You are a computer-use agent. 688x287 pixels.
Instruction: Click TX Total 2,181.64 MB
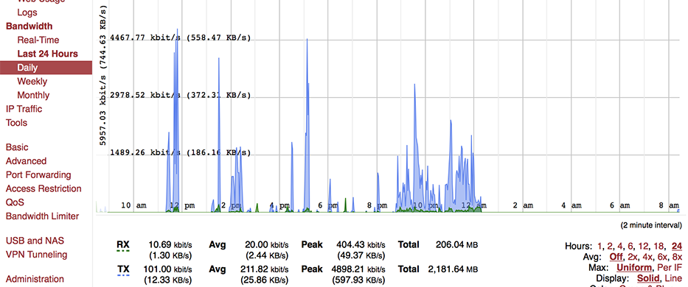pos(452,269)
